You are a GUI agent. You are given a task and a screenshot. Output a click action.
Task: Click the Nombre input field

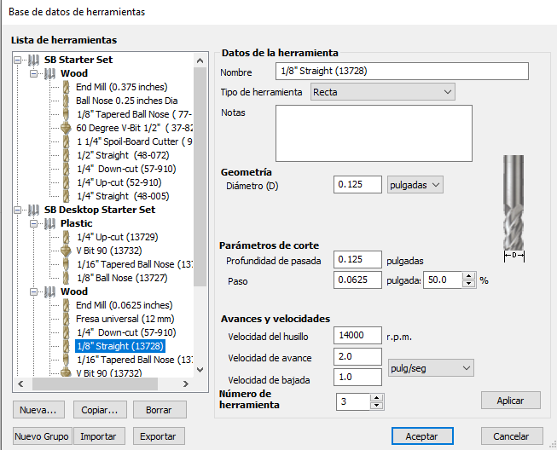tap(402, 71)
